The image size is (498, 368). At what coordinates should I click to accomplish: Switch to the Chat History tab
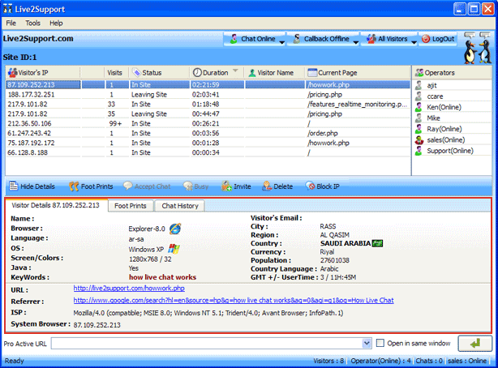coord(180,206)
